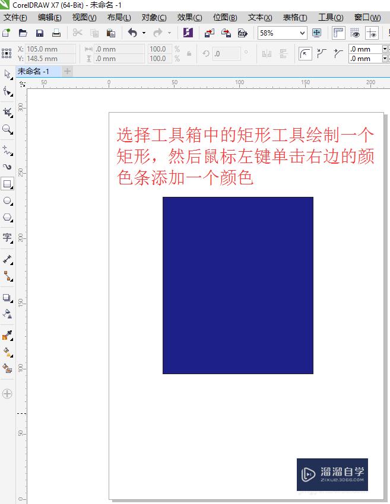Select the Text tool 字

7,238
